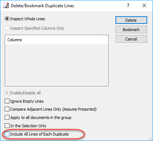Screen dimensions: 153x141
Task: Click the divider in the Columns header
Action: coord(102,40)
